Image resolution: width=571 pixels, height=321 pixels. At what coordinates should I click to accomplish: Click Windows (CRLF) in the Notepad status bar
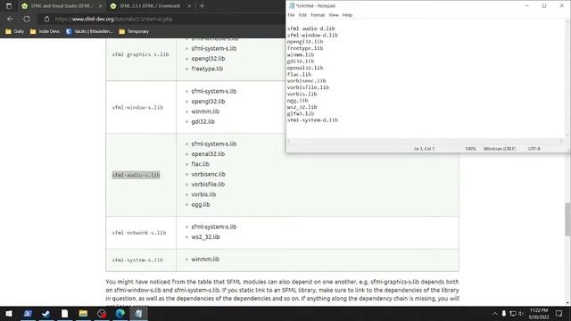(x=500, y=149)
